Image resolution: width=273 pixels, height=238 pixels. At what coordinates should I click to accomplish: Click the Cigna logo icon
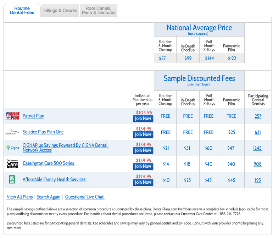pos(13,148)
